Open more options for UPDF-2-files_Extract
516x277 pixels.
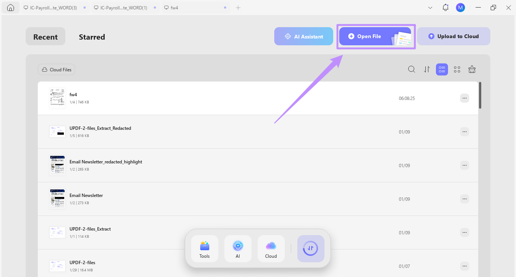click(x=465, y=232)
